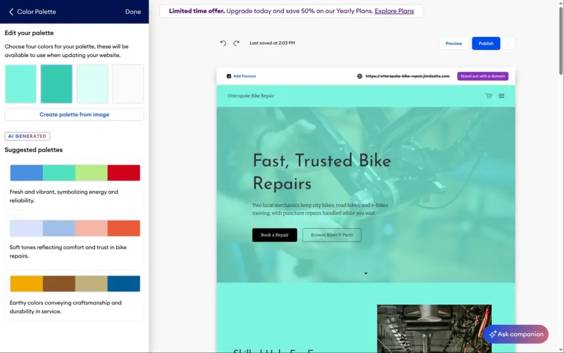Open the Ask companion chat

[516, 334]
